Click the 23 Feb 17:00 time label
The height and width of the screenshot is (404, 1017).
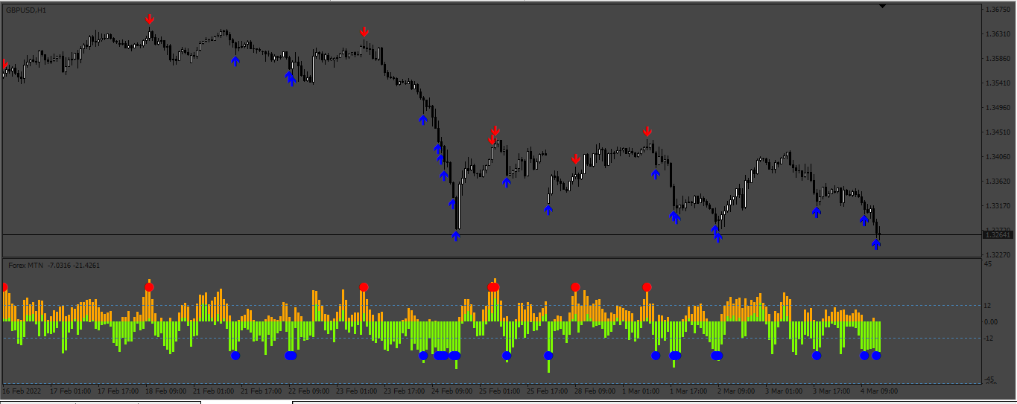(x=405, y=391)
